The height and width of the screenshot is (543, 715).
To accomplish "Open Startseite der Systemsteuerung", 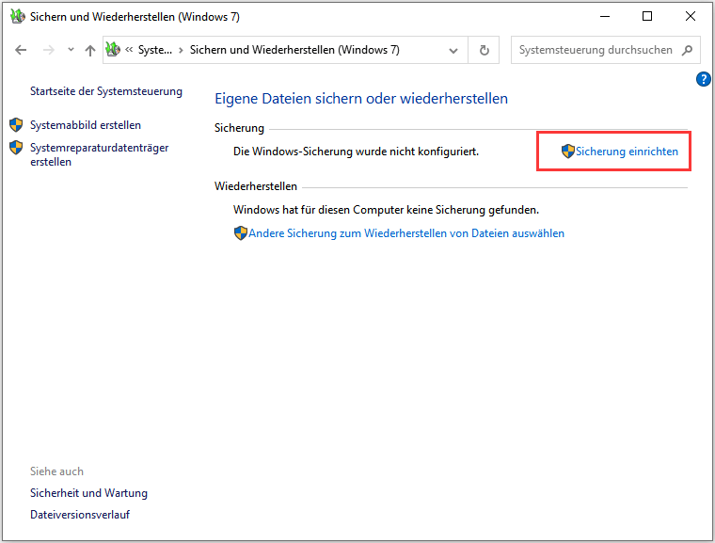I will point(106,91).
